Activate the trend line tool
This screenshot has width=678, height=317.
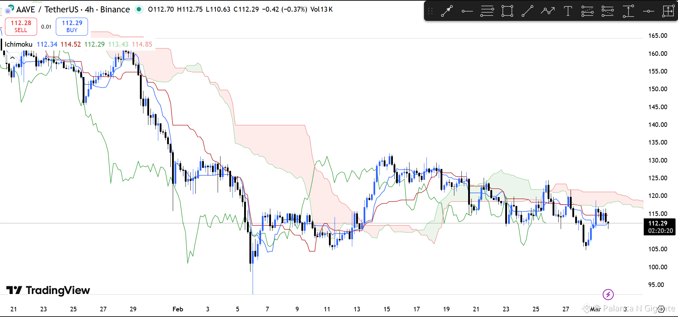pyautogui.click(x=527, y=11)
